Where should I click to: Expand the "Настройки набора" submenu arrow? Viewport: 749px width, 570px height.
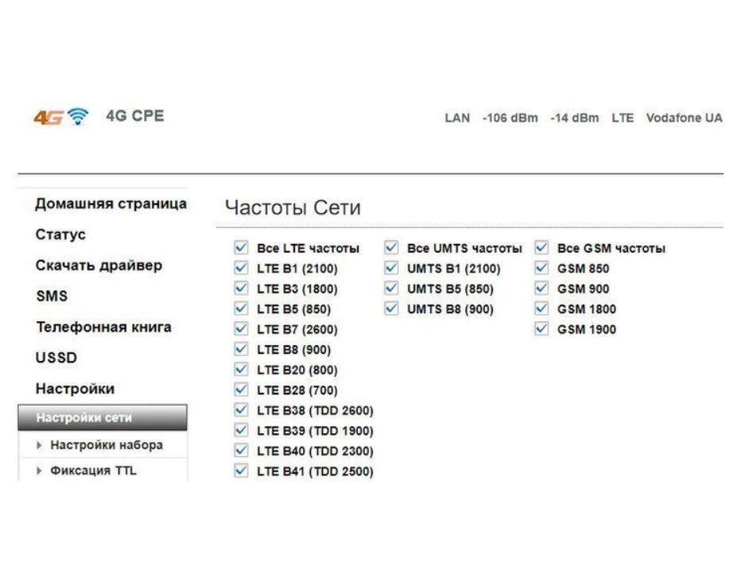point(40,445)
